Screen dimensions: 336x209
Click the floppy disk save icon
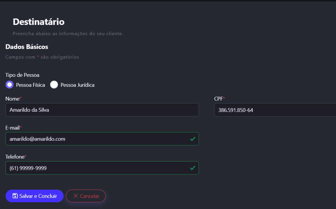pyautogui.click(x=15, y=196)
